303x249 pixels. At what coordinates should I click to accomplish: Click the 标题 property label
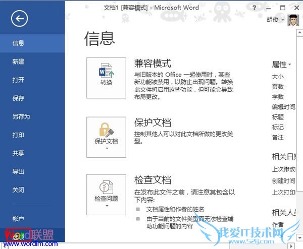pos(278,117)
